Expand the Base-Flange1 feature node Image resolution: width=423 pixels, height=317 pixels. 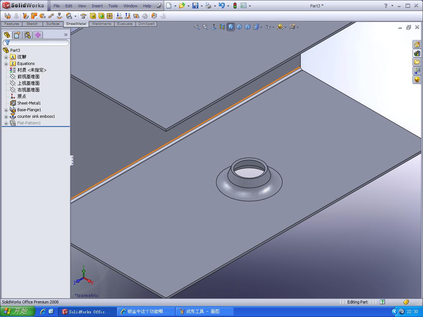(6, 110)
